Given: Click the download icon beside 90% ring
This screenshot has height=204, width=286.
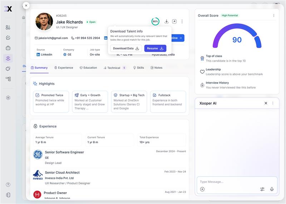Looking at the screenshot, I should [x=166, y=22].
